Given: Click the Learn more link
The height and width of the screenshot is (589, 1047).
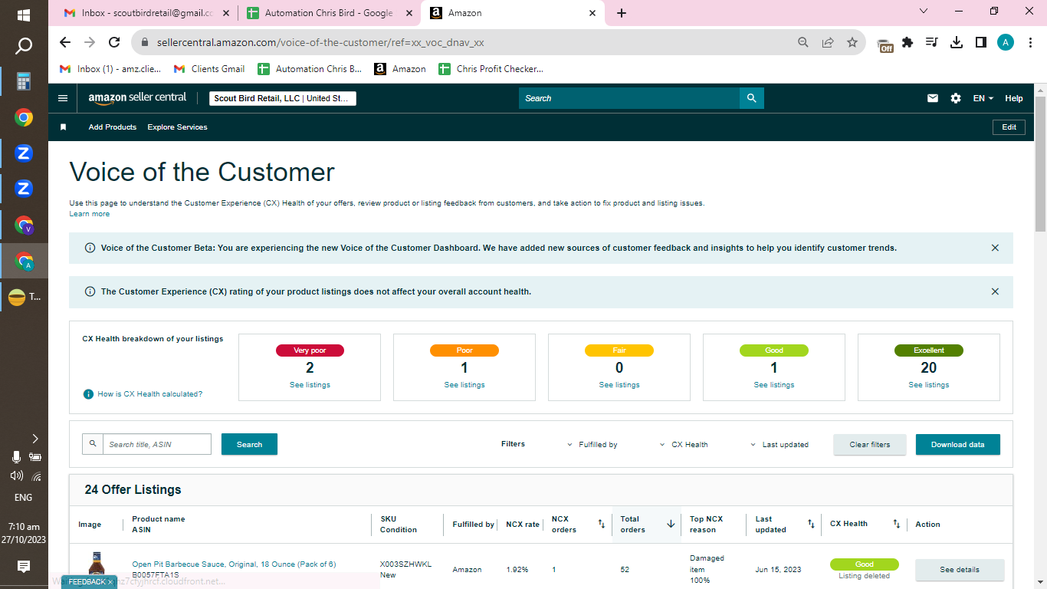Looking at the screenshot, I should click(x=90, y=214).
